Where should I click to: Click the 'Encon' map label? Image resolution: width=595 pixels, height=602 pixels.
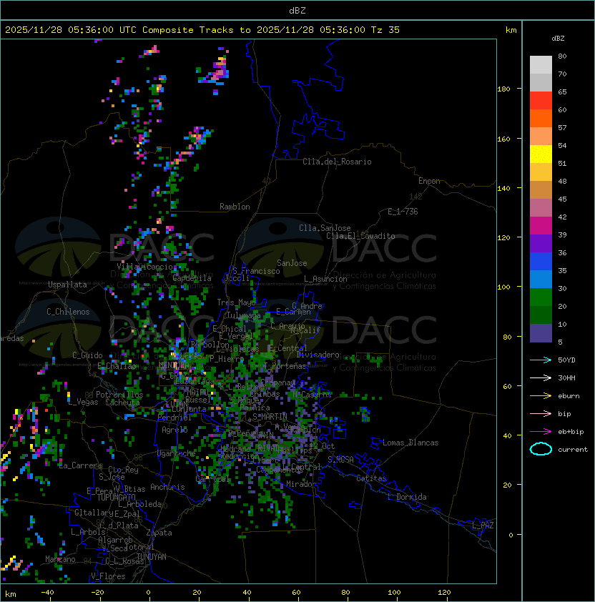(x=429, y=181)
